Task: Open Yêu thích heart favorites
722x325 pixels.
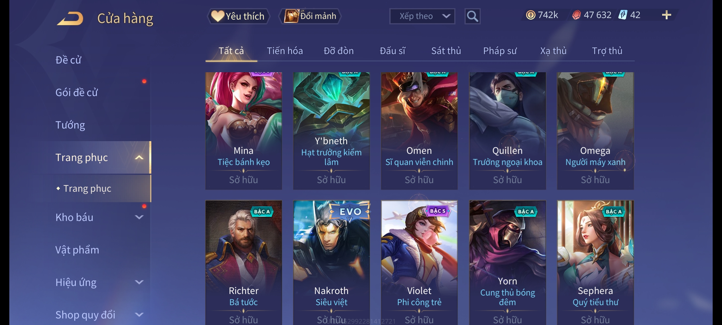Action: (238, 16)
